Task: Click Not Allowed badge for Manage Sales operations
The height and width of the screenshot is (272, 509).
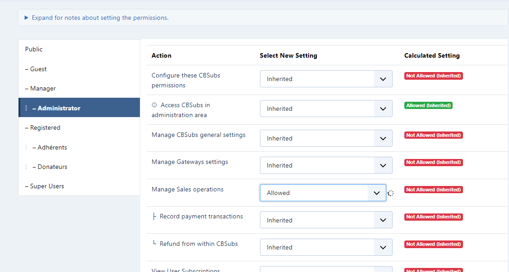Action: pos(433,190)
